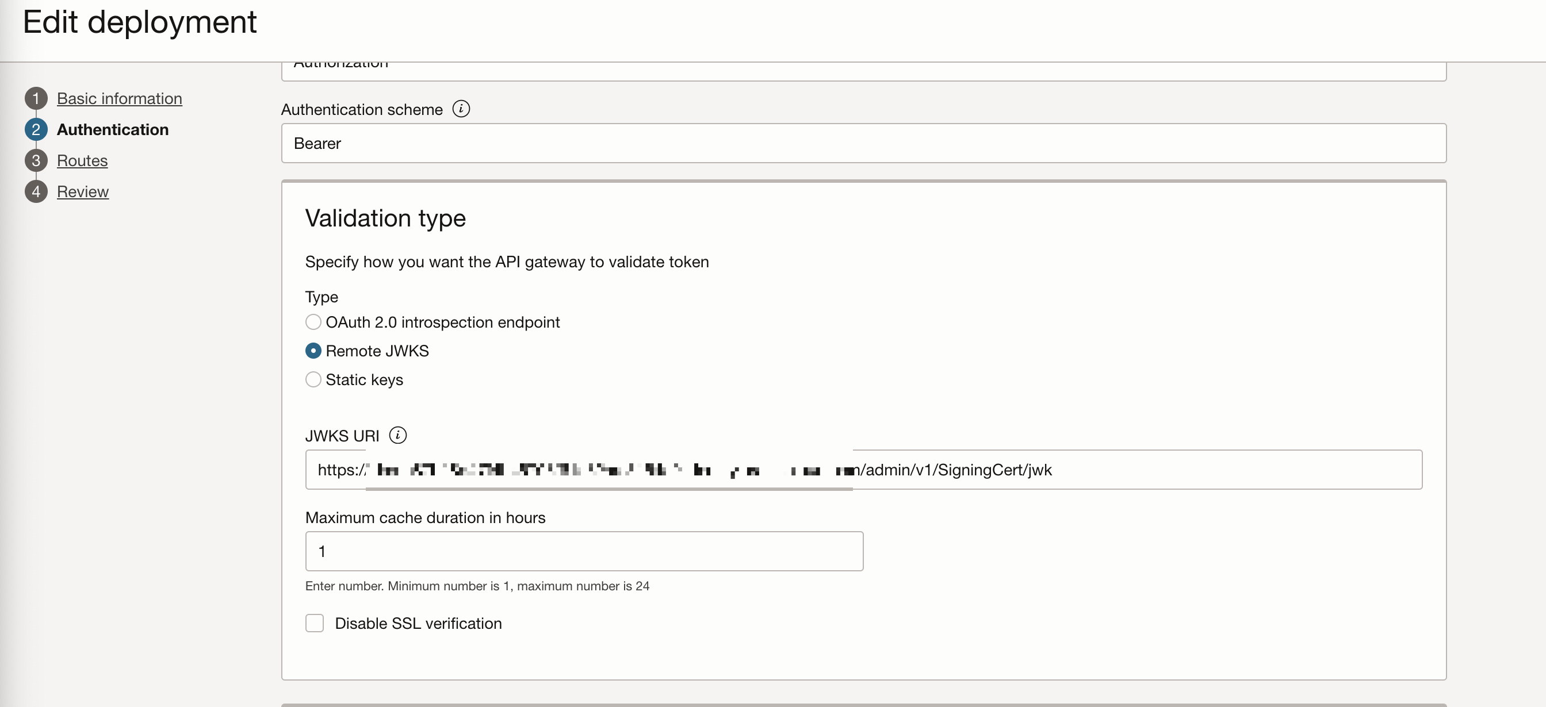Viewport: 1546px width, 707px height.
Task: Open the Review step link
Action: [x=83, y=191]
